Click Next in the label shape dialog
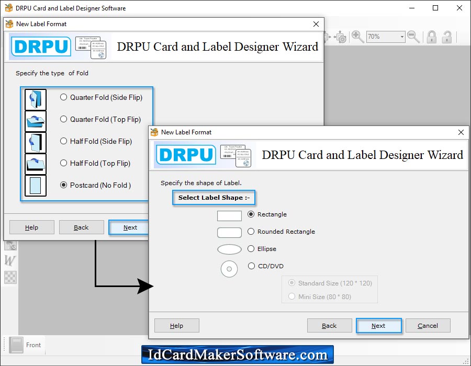 coord(378,326)
